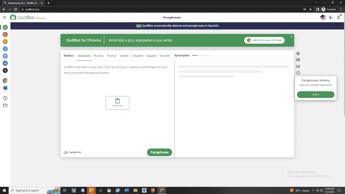The image size is (345, 194).
Task: Click Got it in Paraphraser History tooltip
Action: pyautogui.click(x=316, y=95)
